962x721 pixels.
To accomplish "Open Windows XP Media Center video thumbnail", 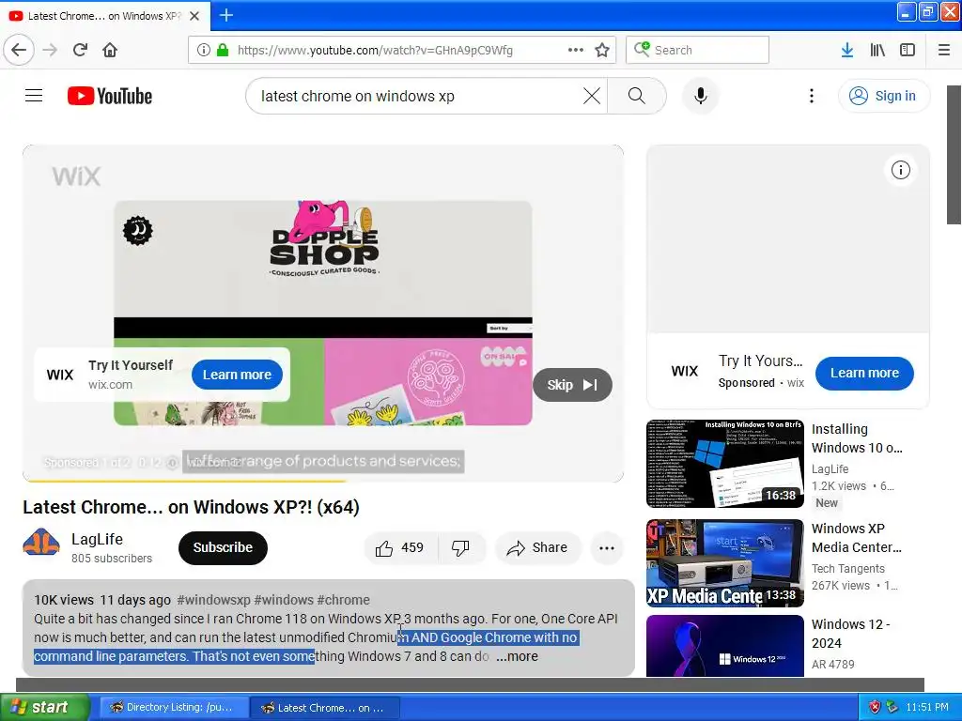I will click(724, 563).
